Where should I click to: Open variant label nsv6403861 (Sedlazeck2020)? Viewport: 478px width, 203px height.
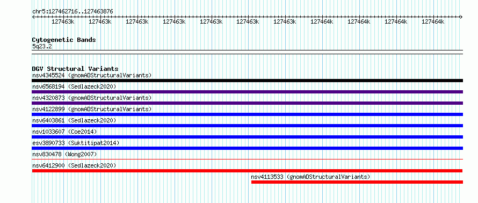coord(74,120)
